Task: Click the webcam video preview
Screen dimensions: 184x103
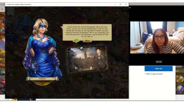Action: (x=157, y=37)
